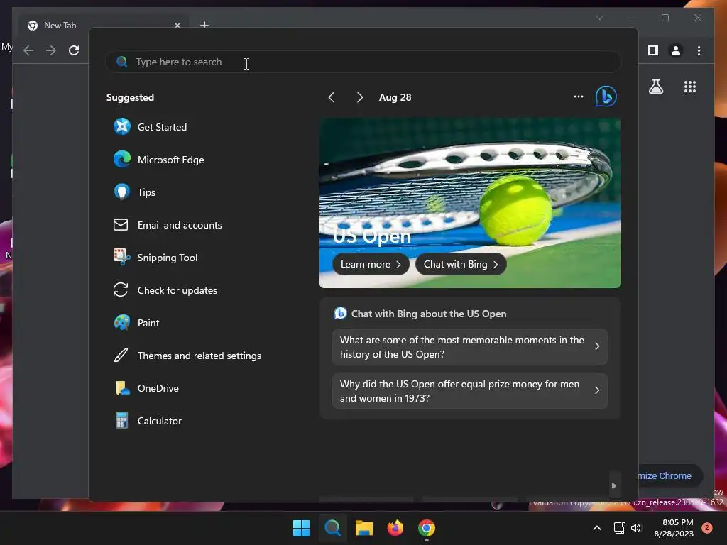Show hidden system tray icons
This screenshot has height=545, width=727.
click(x=597, y=528)
